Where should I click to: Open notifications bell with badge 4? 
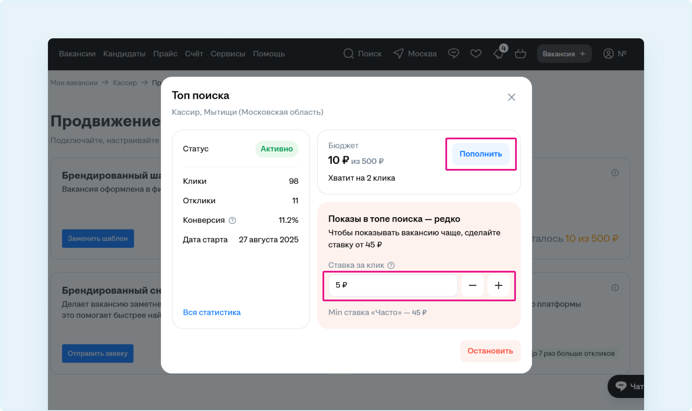tap(499, 54)
